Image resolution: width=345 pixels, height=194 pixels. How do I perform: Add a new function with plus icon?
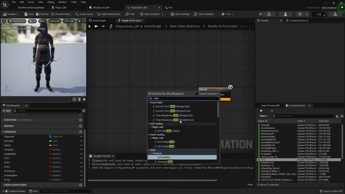80,120
